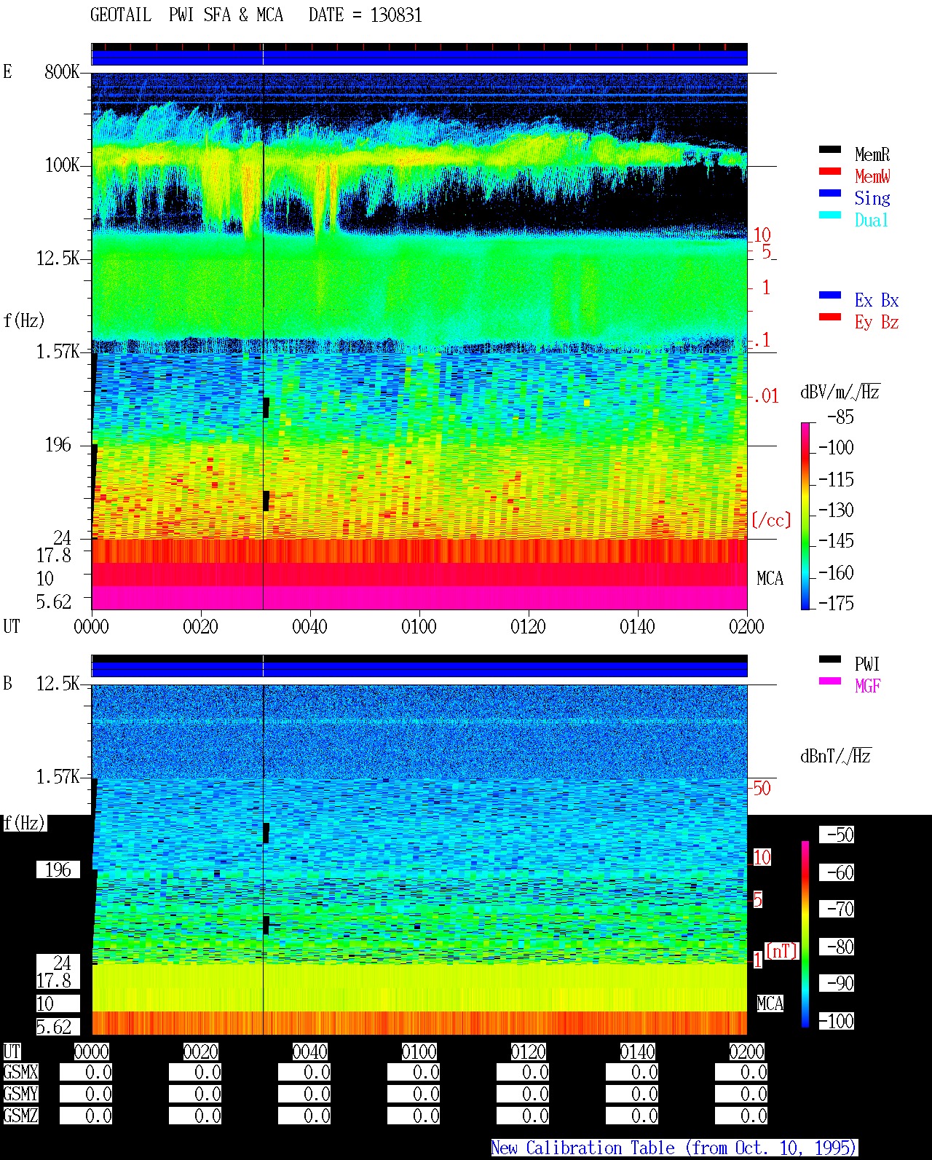
Task: Click the black PWI legend swatch
Action: pos(830,660)
